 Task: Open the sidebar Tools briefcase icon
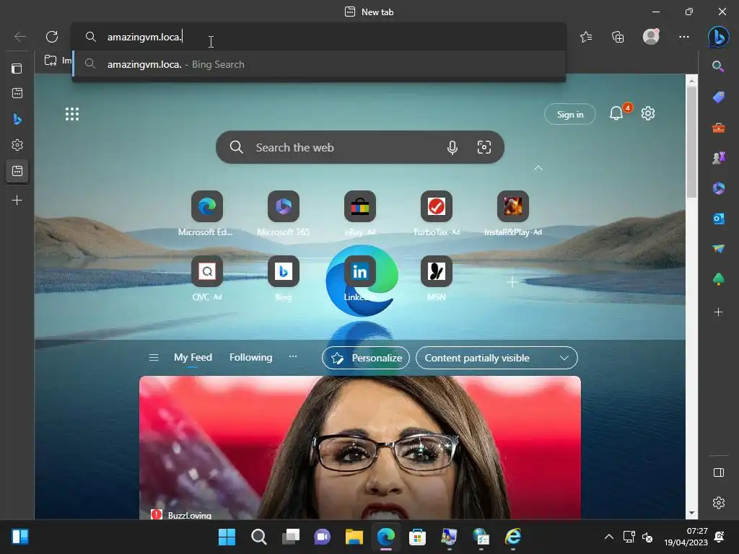(x=718, y=128)
